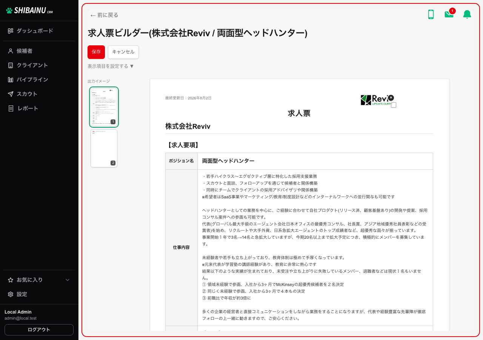Select page 2 output thumbnail
Image resolution: width=483 pixels, height=340 pixels.
point(104,148)
